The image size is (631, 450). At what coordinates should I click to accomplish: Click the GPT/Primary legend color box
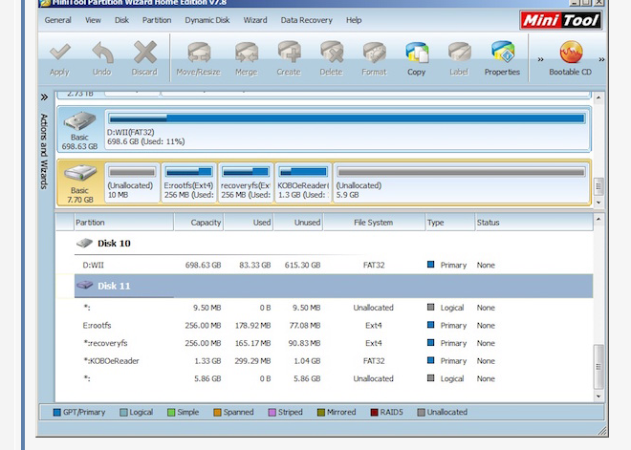point(55,412)
